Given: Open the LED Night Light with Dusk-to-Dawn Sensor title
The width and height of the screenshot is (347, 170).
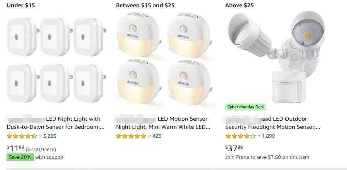Looking at the screenshot, I should click(x=56, y=123).
